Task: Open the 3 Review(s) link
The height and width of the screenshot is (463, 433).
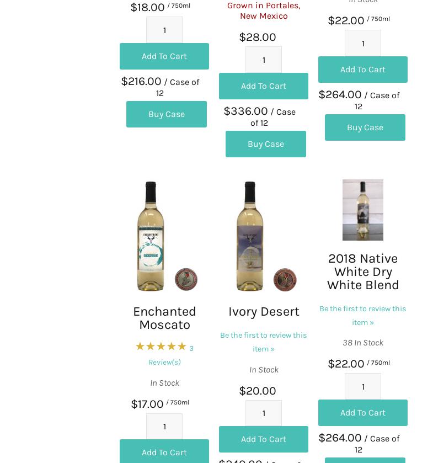Action: tap(170, 355)
